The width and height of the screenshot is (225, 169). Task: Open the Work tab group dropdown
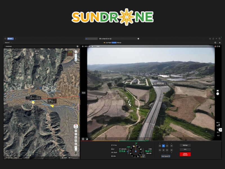10,39
